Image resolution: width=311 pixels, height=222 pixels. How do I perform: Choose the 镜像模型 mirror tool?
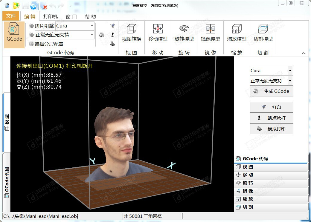tap(210, 33)
